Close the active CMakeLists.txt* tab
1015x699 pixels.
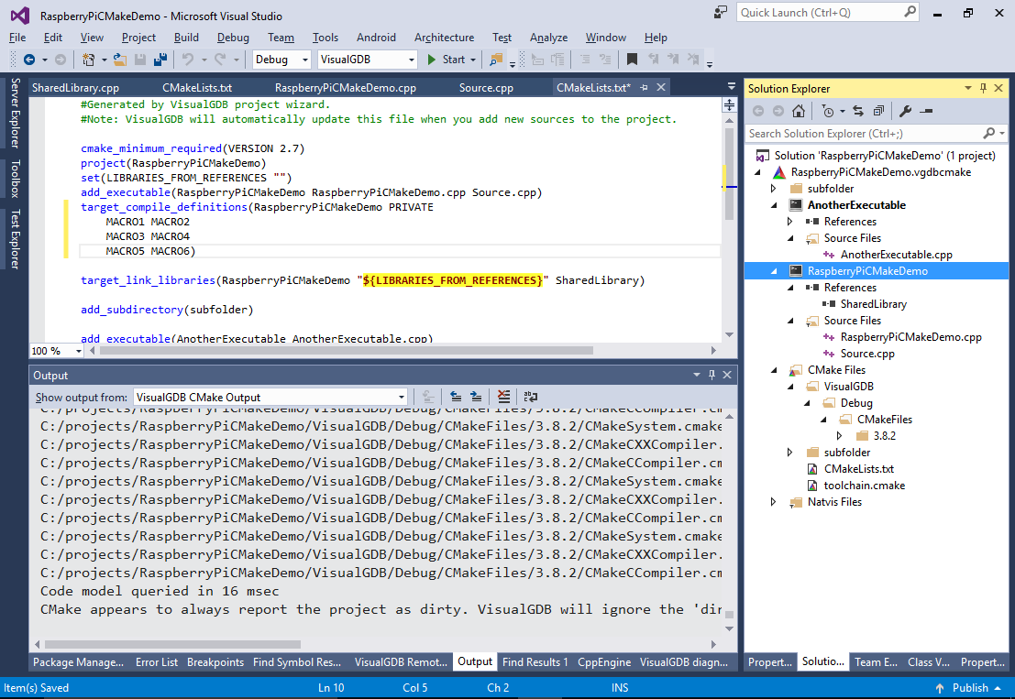[x=661, y=87]
